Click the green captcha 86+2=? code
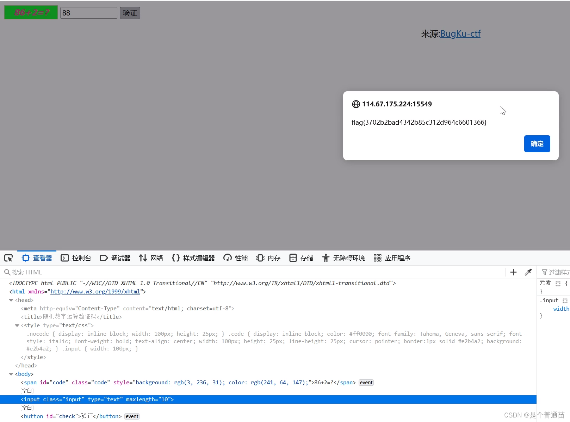Image resolution: width=570 pixels, height=422 pixels. click(31, 13)
